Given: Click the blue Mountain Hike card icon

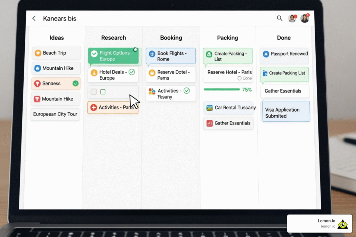Looking at the screenshot, I should (38, 68).
